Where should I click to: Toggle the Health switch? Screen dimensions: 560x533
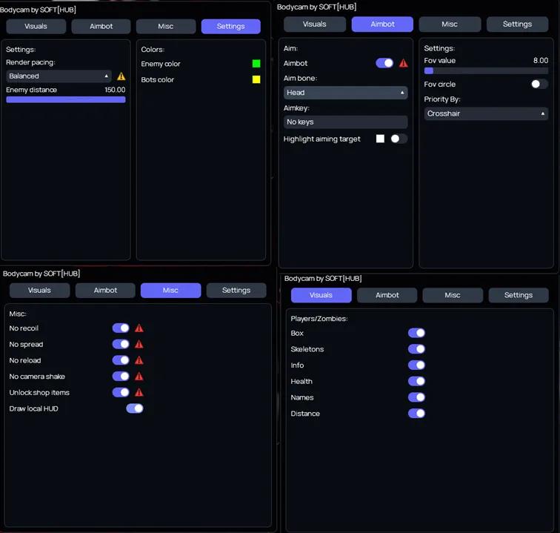(x=416, y=382)
